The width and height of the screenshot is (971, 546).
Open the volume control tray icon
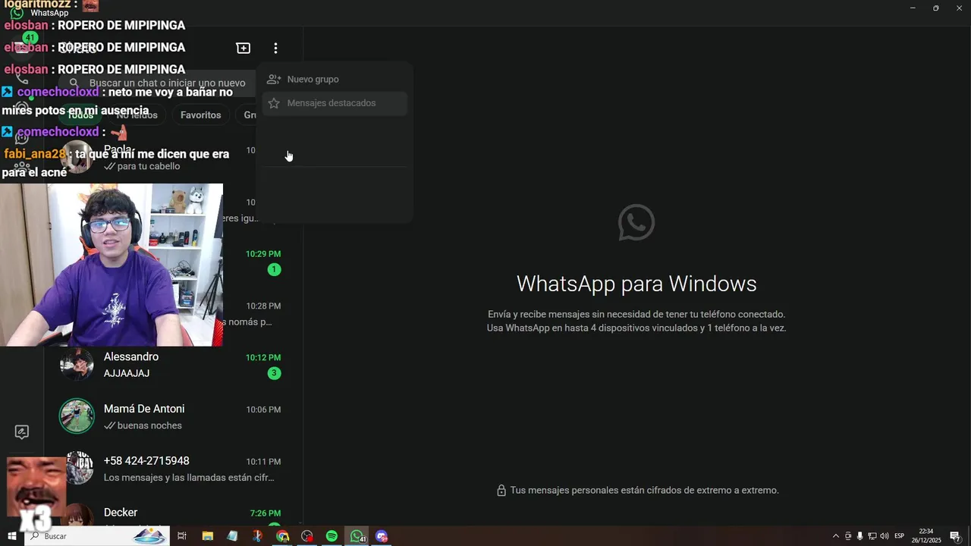tap(884, 536)
